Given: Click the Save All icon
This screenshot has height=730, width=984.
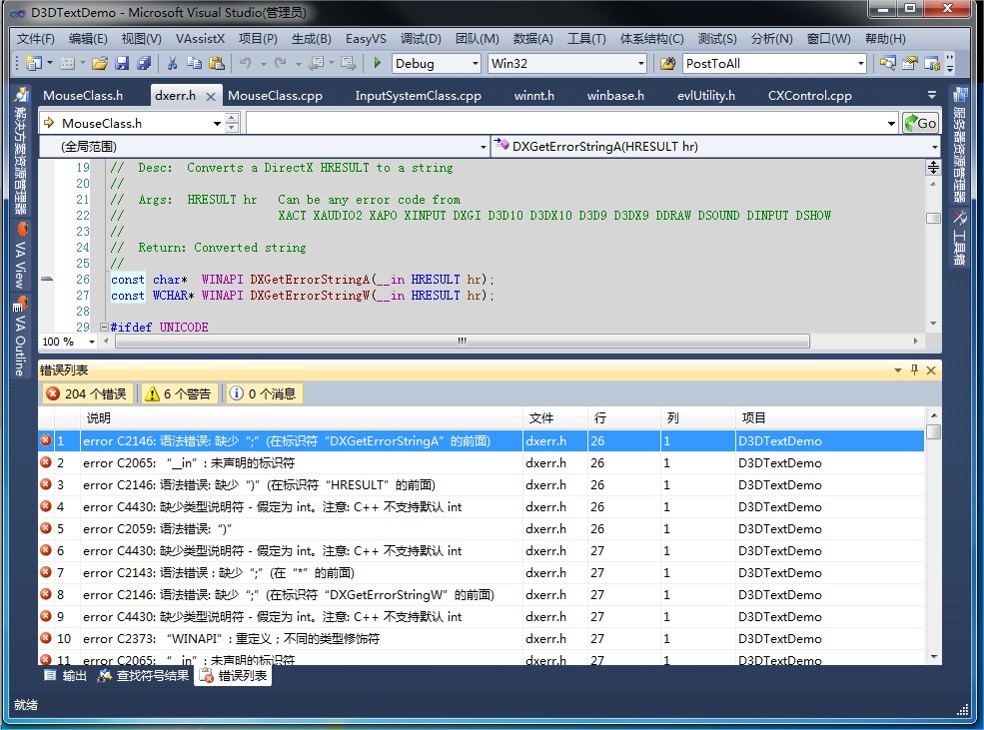Looking at the screenshot, I should point(144,63).
